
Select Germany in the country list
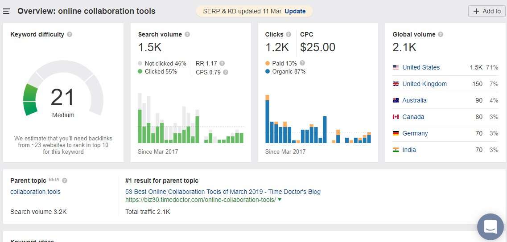pyautogui.click(x=415, y=133)
